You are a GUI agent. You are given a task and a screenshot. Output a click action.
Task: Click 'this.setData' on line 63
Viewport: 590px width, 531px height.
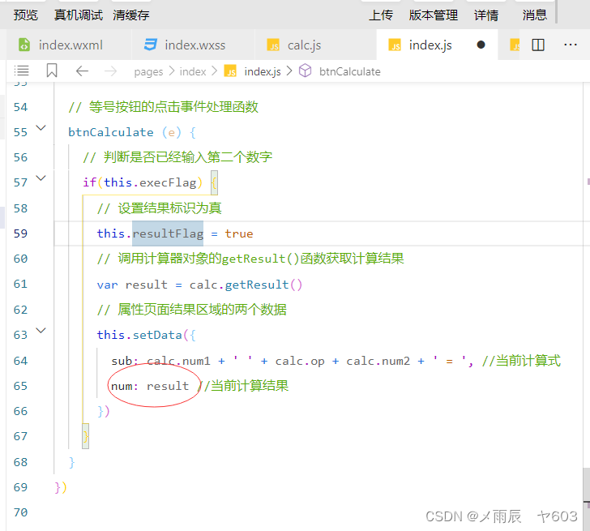point(139,335)
